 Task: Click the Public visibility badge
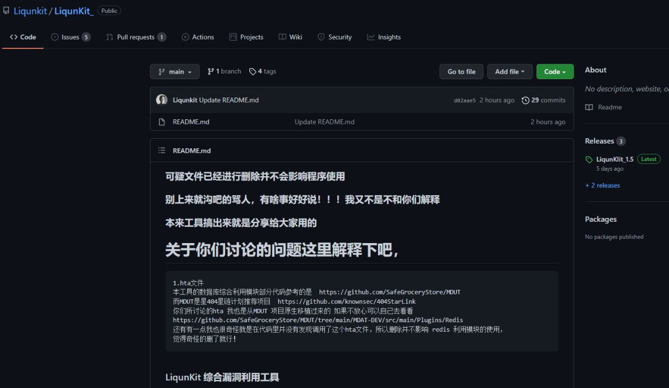(x=109, y=11)
